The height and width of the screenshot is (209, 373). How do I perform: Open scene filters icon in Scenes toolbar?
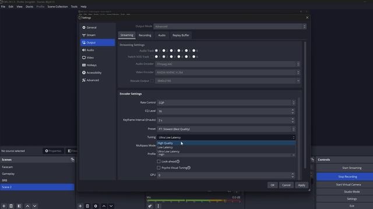19,206
